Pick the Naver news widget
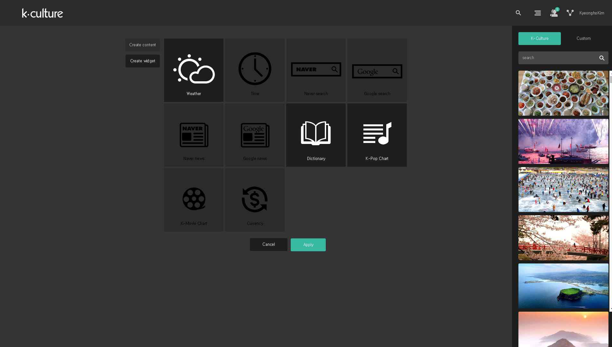Screen dimensions: 612x347 (194, 135)
